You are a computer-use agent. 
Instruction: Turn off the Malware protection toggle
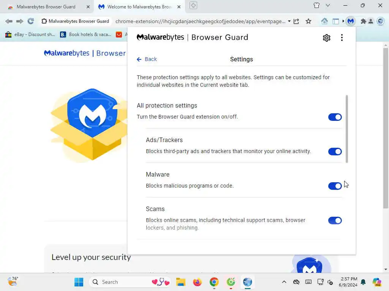point(335,186)
